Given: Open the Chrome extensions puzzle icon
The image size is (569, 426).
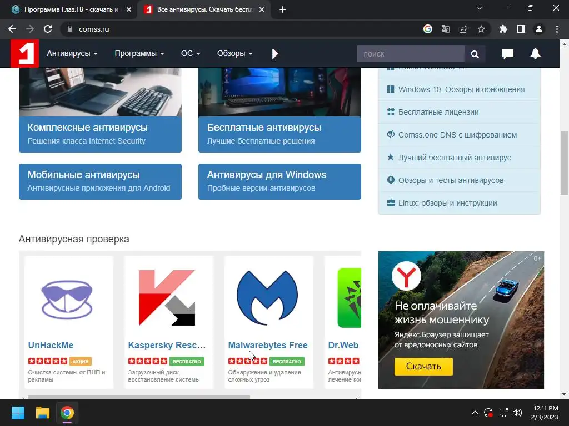Looking at the screenshot, I should coord(503,29).
